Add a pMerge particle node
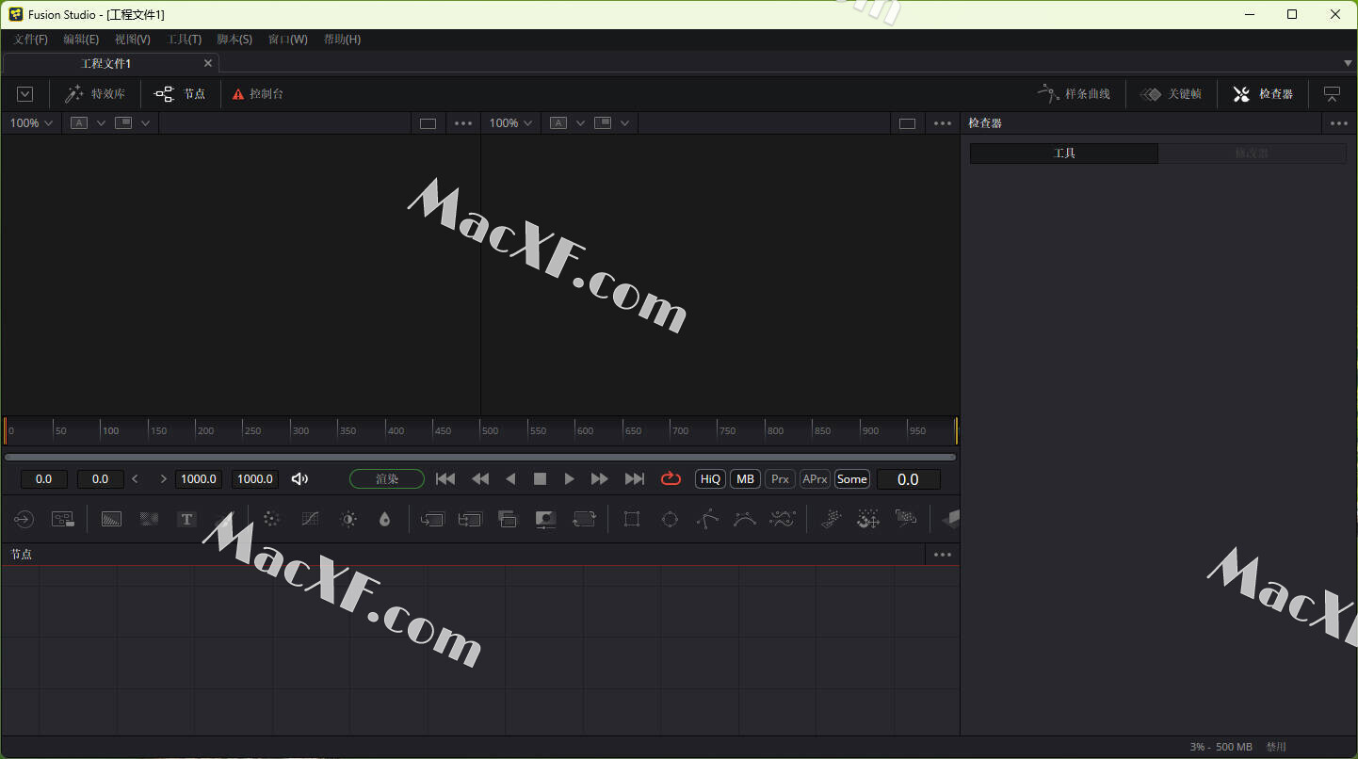The height and width of the screenshot is (759, 1358). point(868,519)
